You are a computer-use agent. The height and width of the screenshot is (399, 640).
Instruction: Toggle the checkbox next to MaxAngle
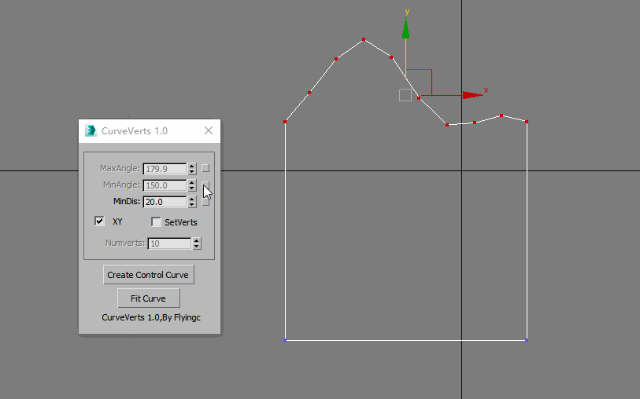[205, 168]
